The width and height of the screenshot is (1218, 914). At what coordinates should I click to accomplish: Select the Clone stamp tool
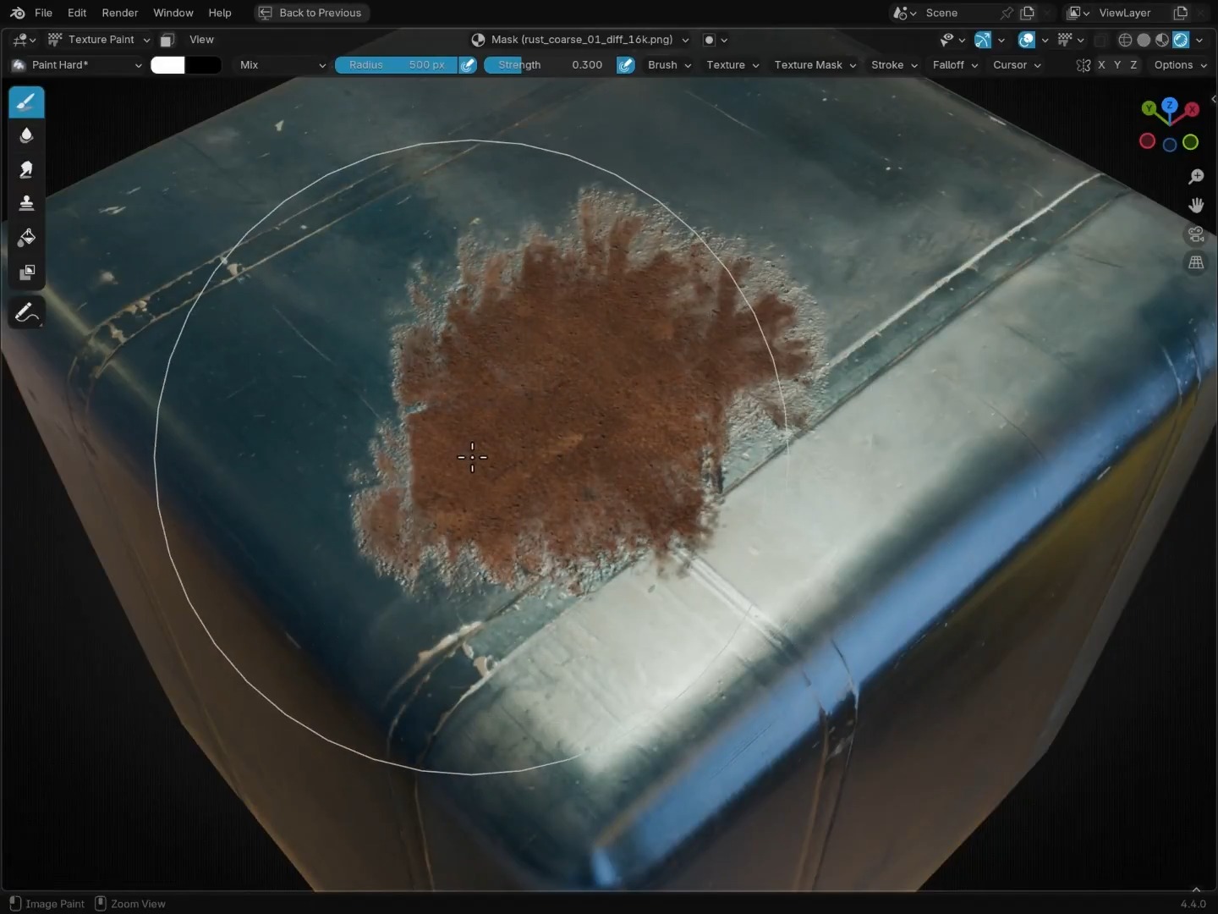pos(26,204)
